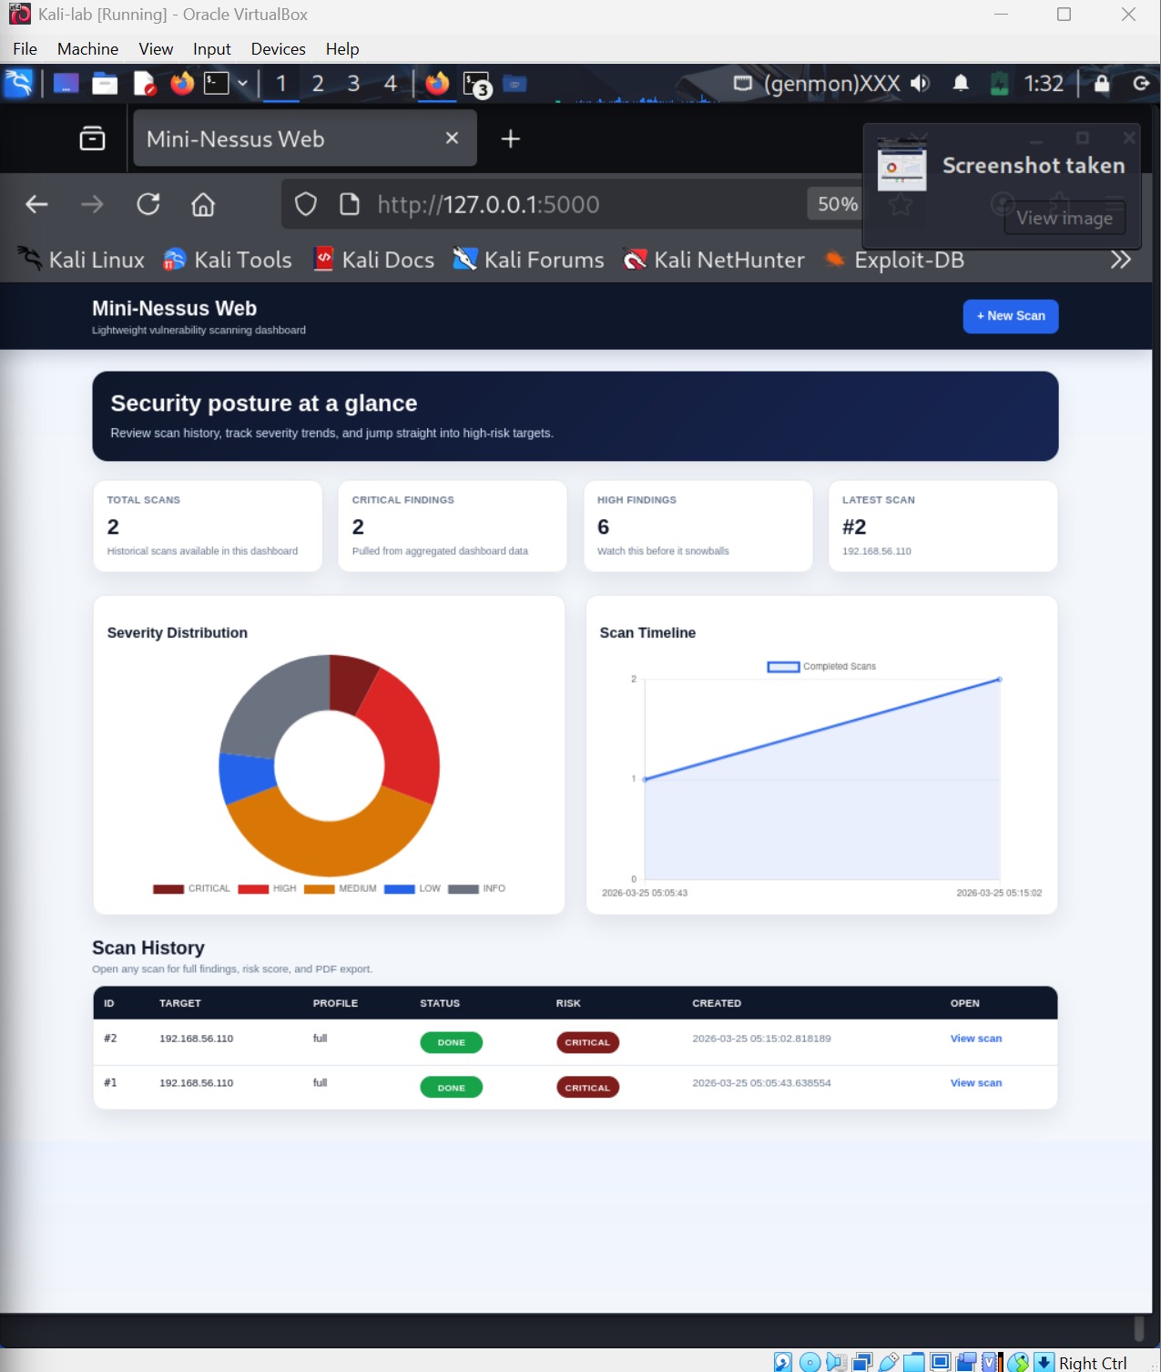This screenshot has width=1161, height=1372.
Task: Click the tracking protection shield icon
Action: click(x=306, y=204)
